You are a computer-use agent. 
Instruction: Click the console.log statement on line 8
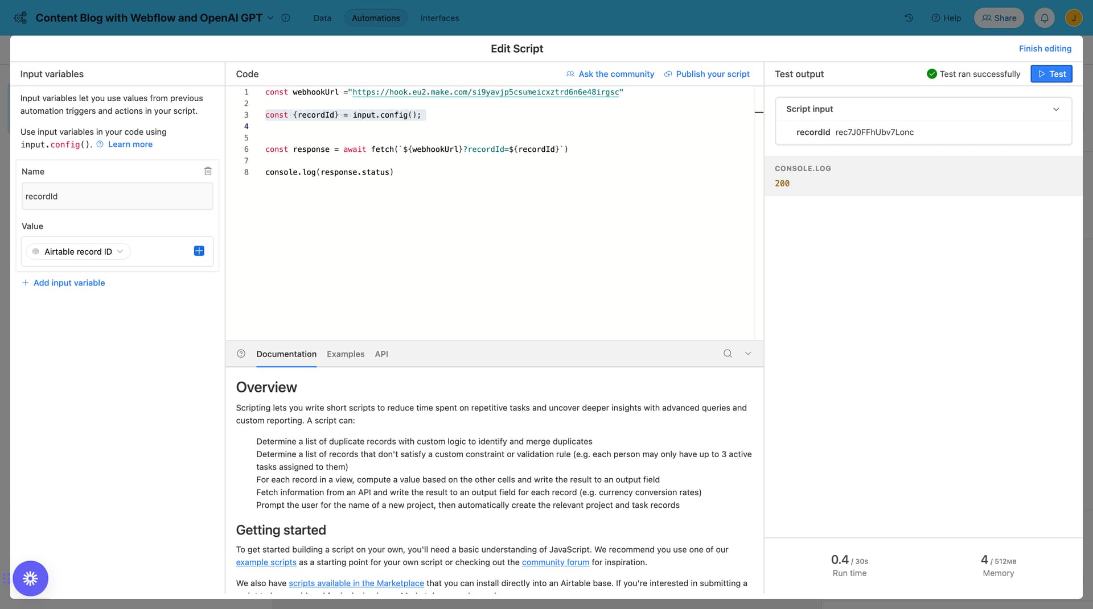tap(329, 172)
